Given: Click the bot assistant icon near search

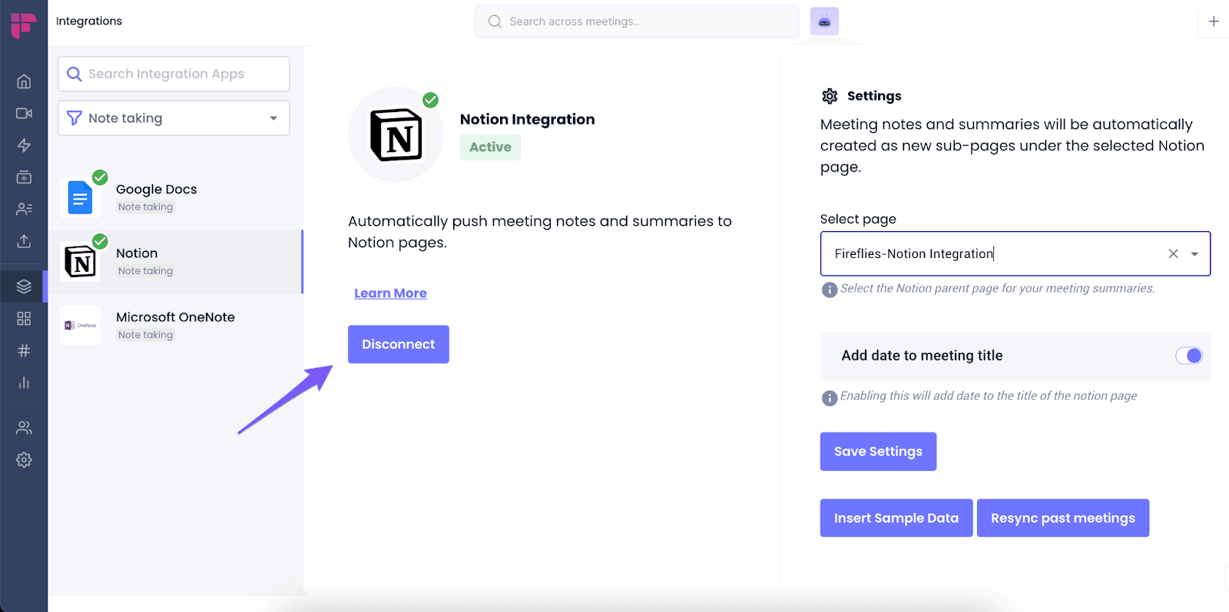Looking at the screenshot, I should [x=824, y=22].
